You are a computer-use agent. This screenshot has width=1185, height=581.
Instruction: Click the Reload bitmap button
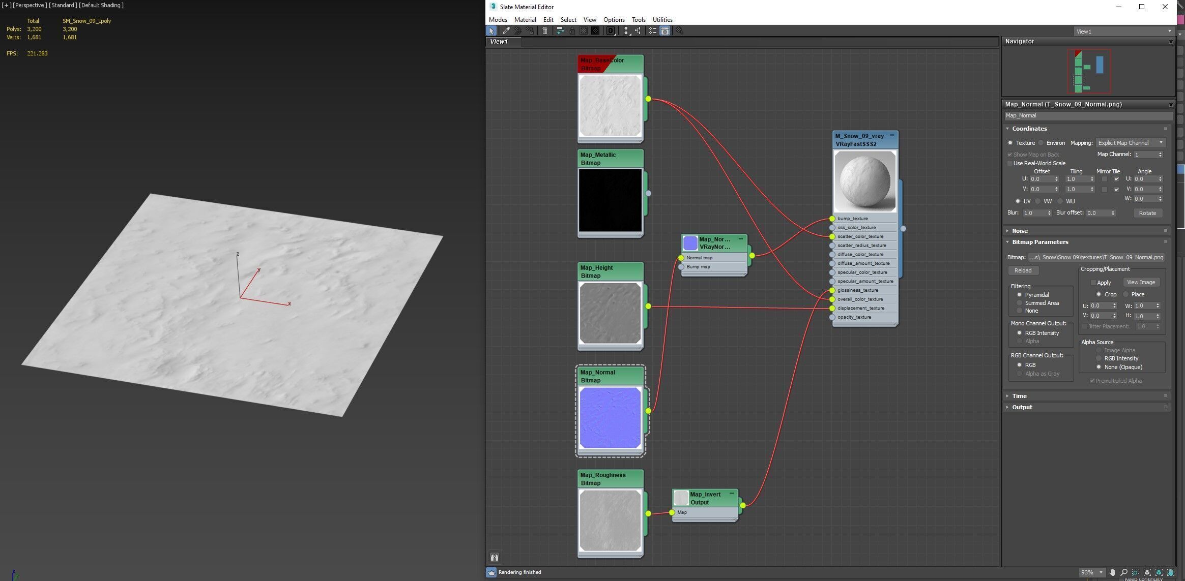[1023, 270]
